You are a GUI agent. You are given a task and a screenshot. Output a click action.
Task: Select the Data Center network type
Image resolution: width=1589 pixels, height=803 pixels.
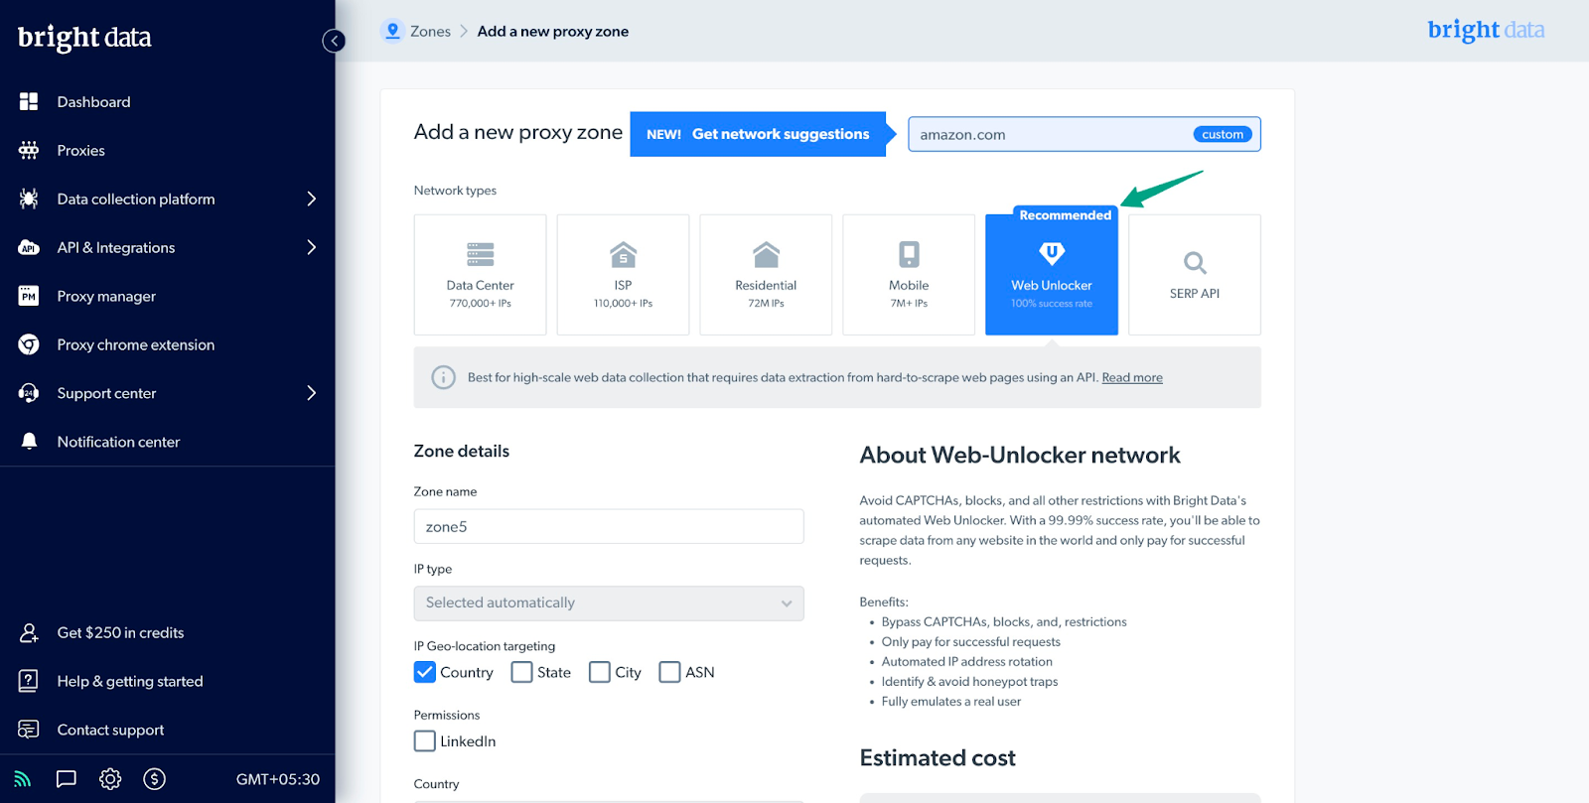pyautogui.click(x=480, y=275)
